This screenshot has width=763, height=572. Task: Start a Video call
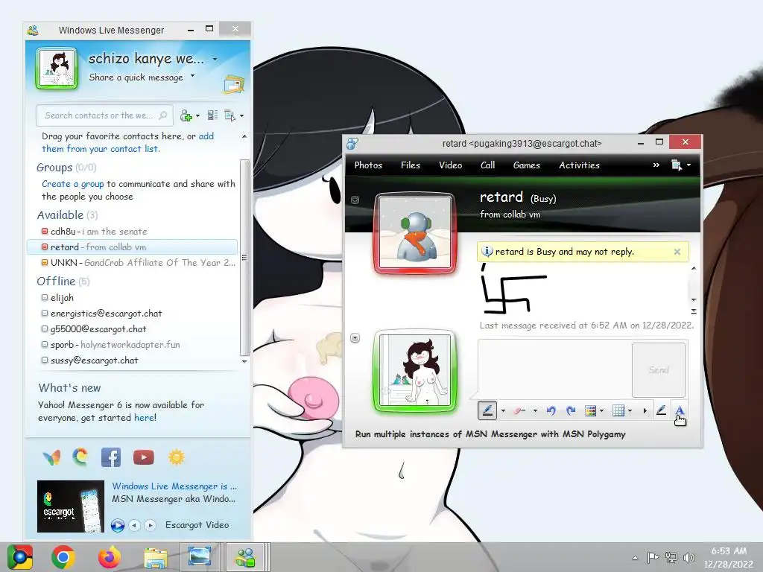451,165
